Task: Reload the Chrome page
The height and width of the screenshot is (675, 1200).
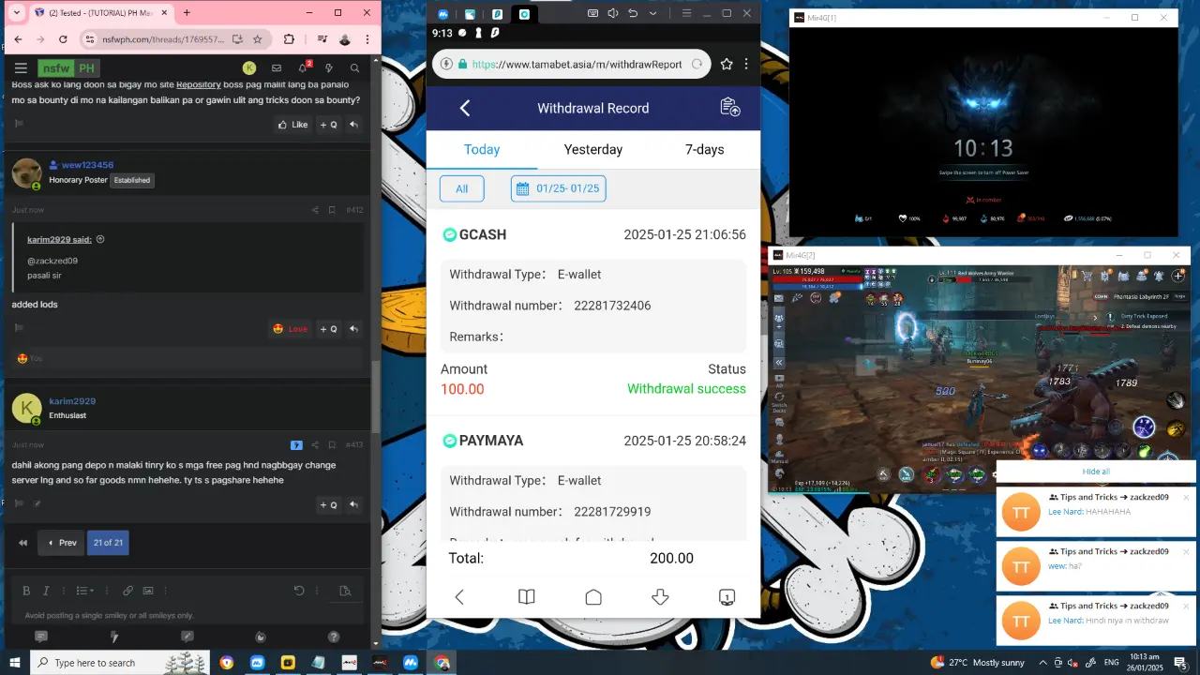Action: (63, 39)
